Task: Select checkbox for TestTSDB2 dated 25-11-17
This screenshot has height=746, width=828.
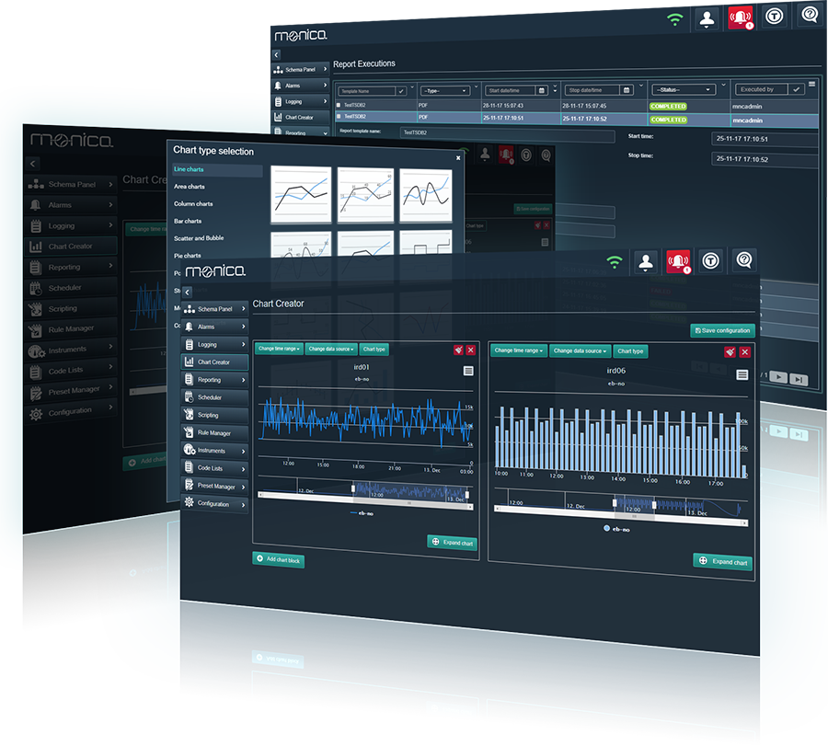Action: pos(339,116)
